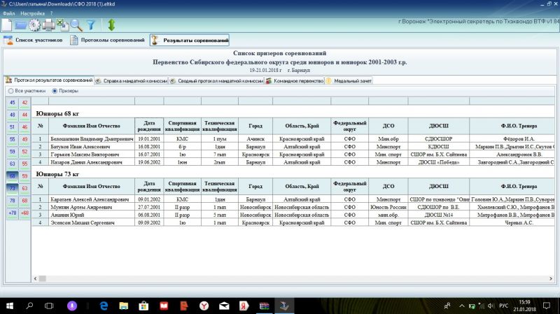The height and width of the screenshot is (314, 560).
Task: Toggle red weight category 44
Action: click(x=24, y=115)
